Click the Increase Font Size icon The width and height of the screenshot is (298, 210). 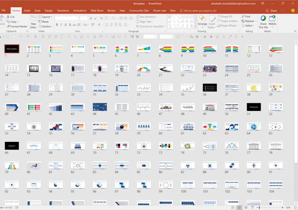[91, 18]
